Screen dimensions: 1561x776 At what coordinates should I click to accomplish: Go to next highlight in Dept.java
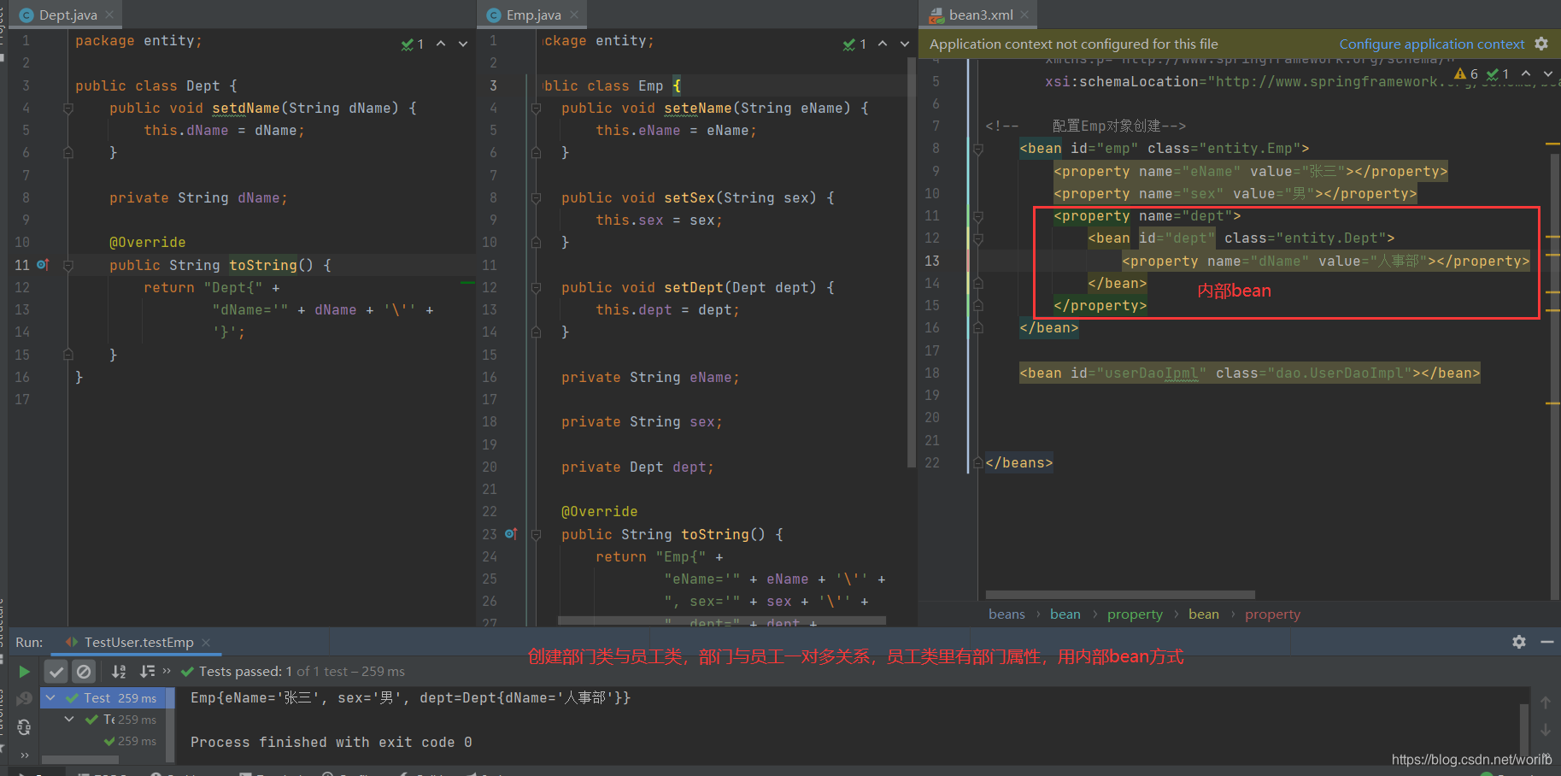tap(463, 44)
